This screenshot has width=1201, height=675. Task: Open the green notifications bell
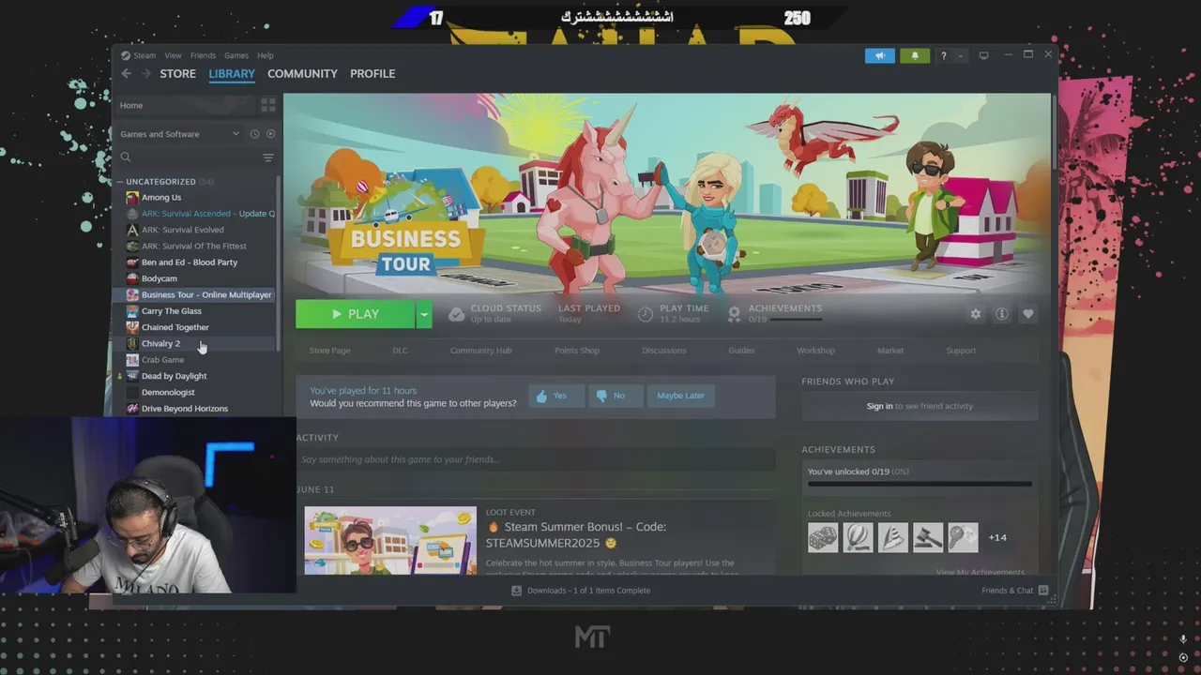point(915,55)
